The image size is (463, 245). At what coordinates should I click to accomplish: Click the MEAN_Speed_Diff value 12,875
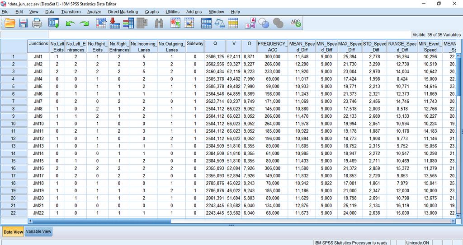pyautogui.click(x=302, y=205)
